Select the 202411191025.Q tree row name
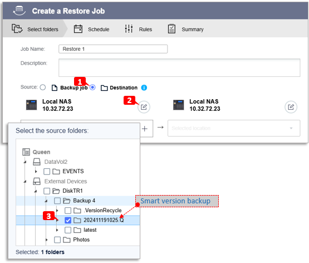The image size is (309, 263). pos(104,220)
